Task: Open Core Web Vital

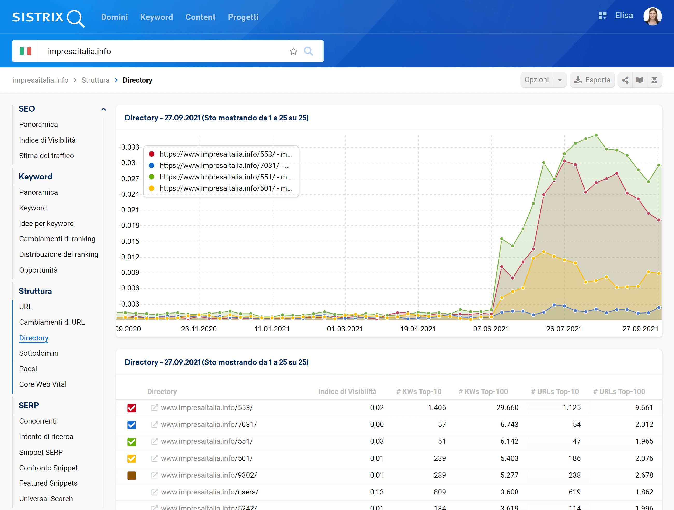Action: [43, 384]
